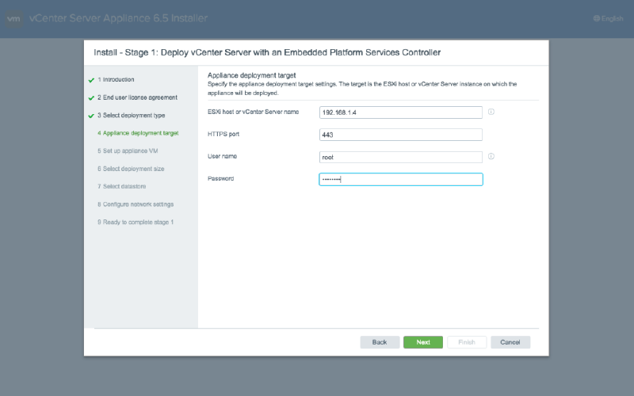
Task: Click into the HTTPS port field
Action: [x=401, y=135]
